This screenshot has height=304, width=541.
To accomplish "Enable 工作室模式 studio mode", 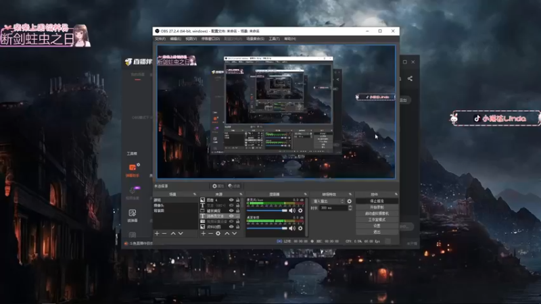I will click(377, 220).
